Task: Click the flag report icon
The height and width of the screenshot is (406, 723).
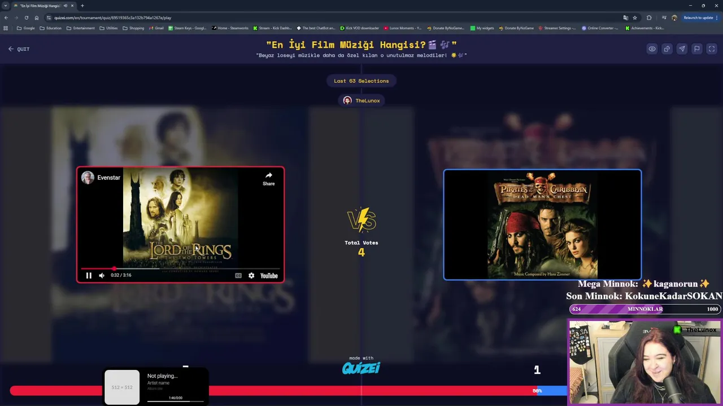Action: tap(697, 49)
